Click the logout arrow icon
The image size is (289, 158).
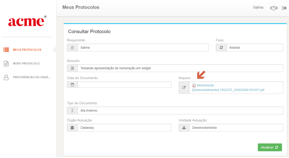click(x=284, y=8)
